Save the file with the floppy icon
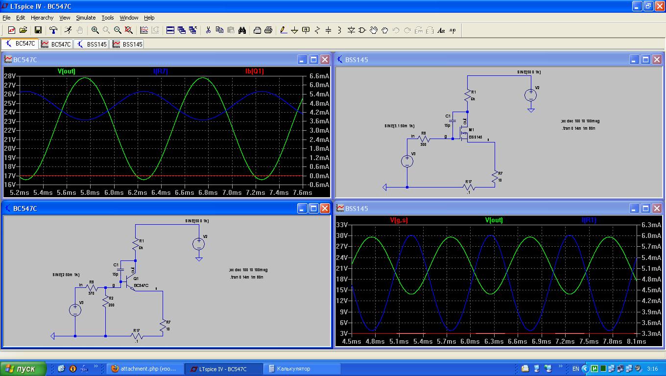Screen dimensions: 666x376 [38, 30]
